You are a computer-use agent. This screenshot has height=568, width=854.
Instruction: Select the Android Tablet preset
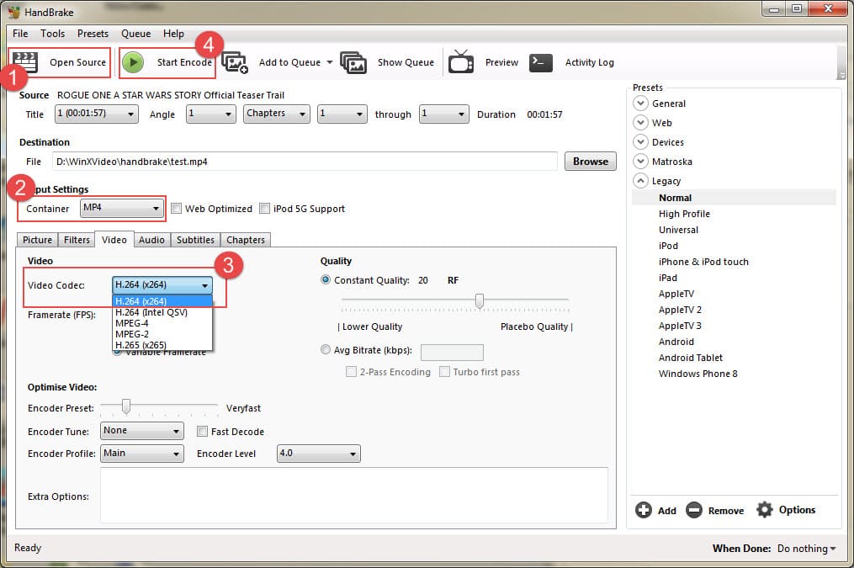click(691, 358)
